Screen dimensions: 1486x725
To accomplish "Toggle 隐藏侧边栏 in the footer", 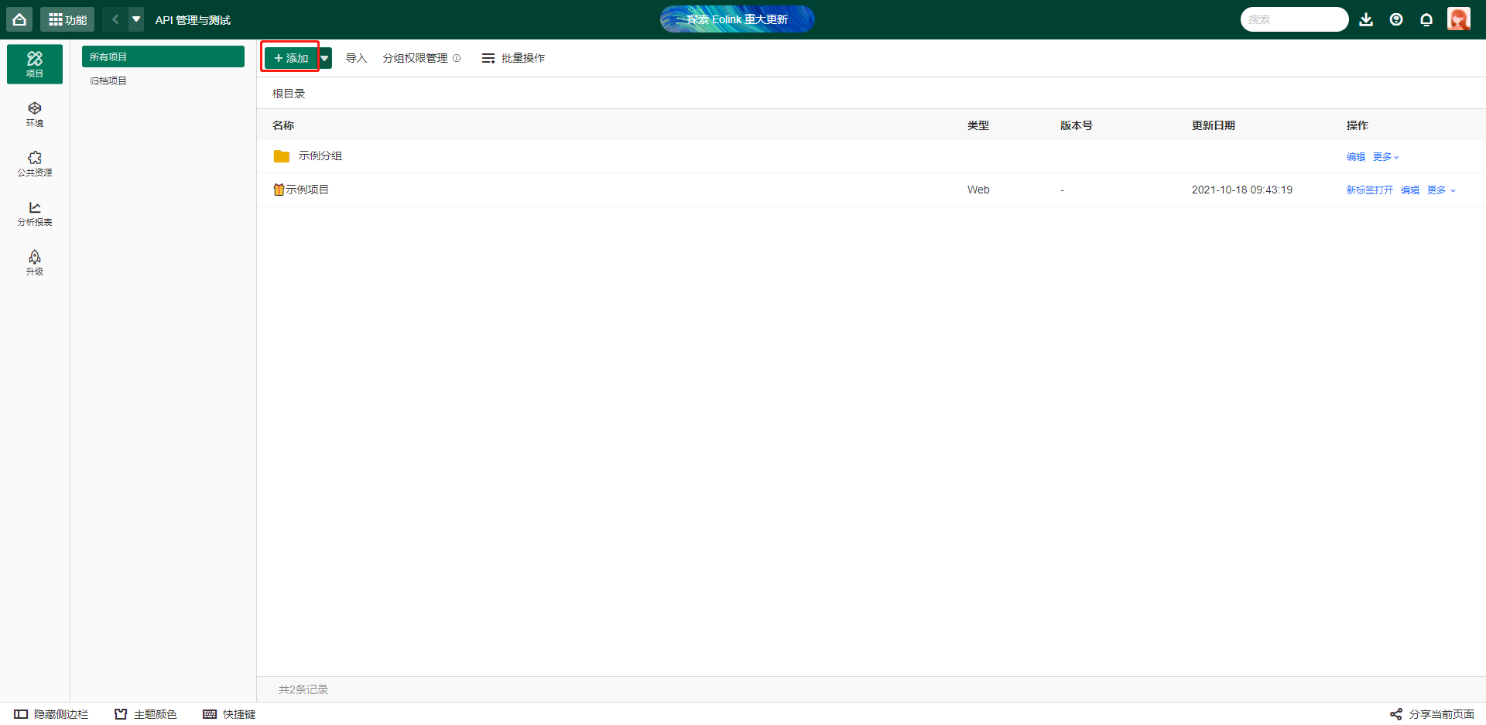I will tap(51, 714).
